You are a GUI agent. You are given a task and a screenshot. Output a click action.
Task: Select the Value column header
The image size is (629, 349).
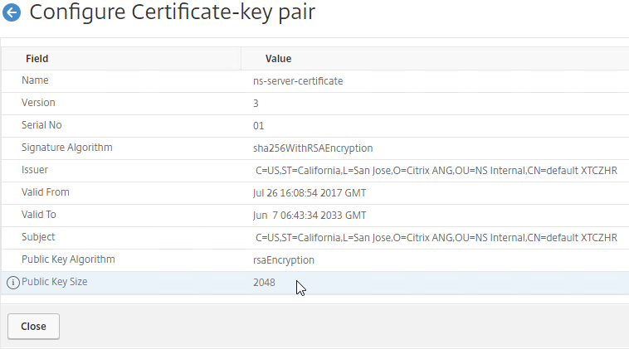[278, 59]
